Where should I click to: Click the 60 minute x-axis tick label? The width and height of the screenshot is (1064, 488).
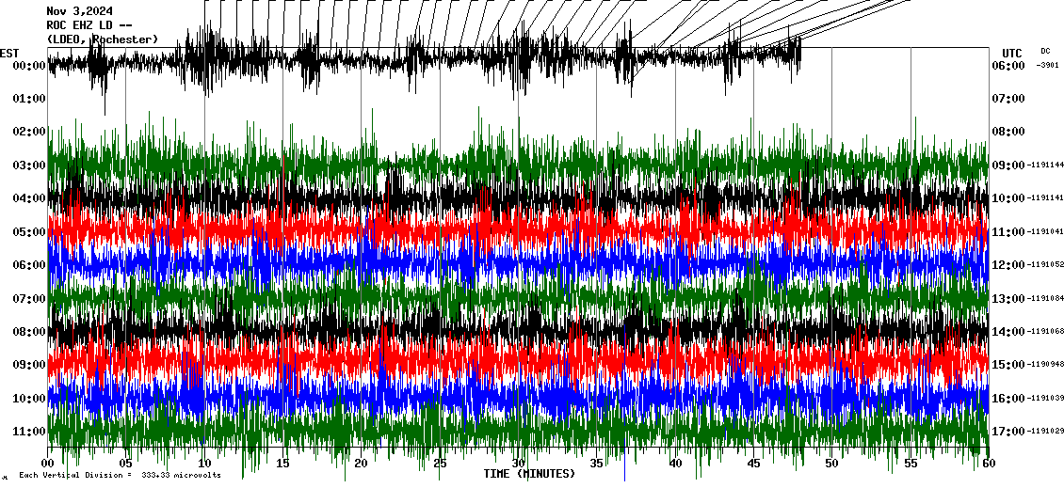tap(988, 464)
